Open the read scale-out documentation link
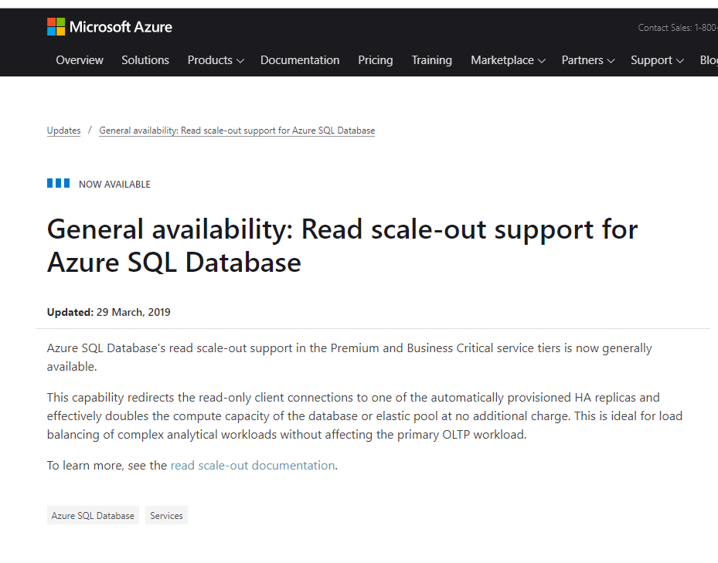This screenshot has height=563, width=718. (x=253, y=465)
